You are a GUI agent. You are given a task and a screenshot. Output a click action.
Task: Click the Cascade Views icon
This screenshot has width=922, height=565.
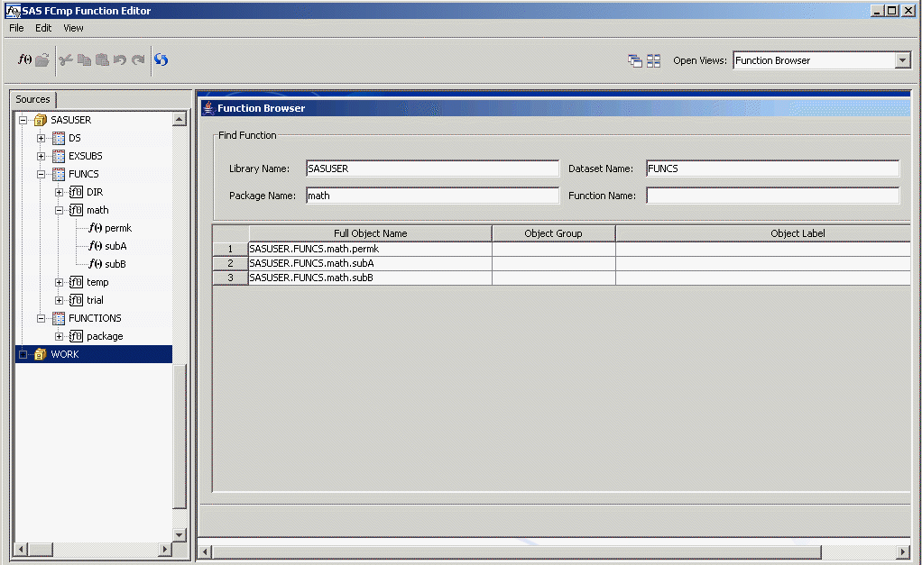point(634,59)
